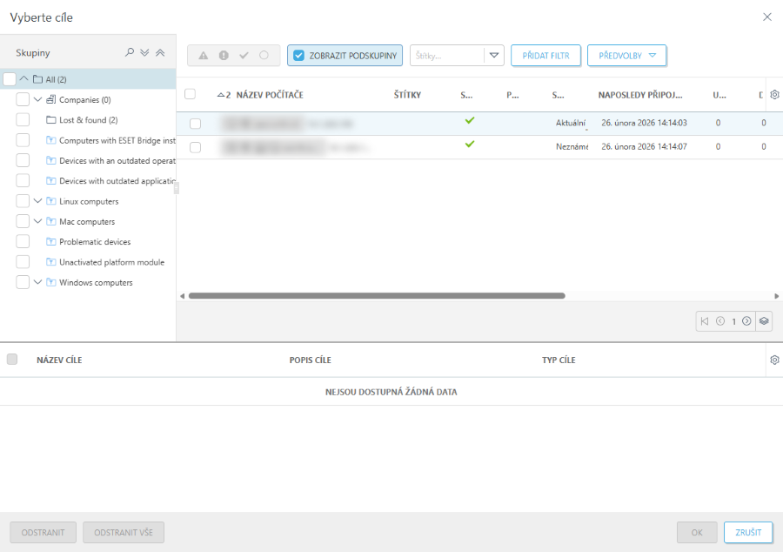Check the Companies group checkbox

click(23, 99)
